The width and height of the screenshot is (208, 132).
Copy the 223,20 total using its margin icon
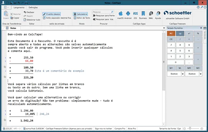[x=5, y=77]
